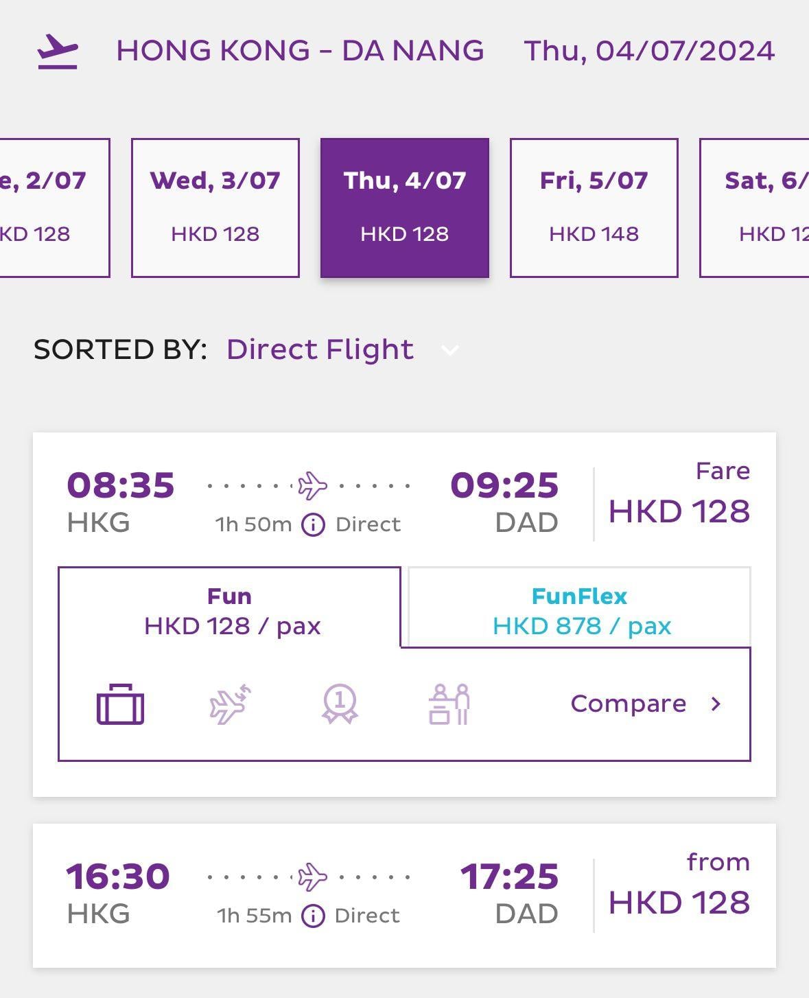809x998 pixels.
Task: Click the check-in counter icon
Action: (x=449, y=704)
